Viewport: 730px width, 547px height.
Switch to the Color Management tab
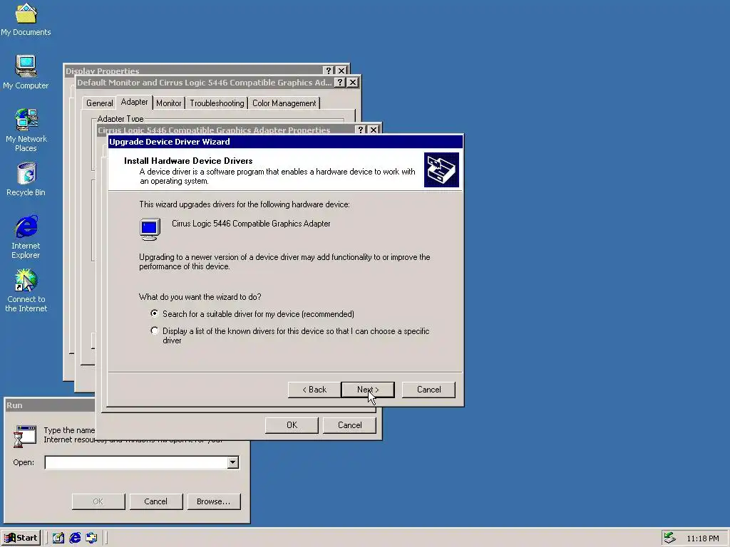click(x=284, y=103)
